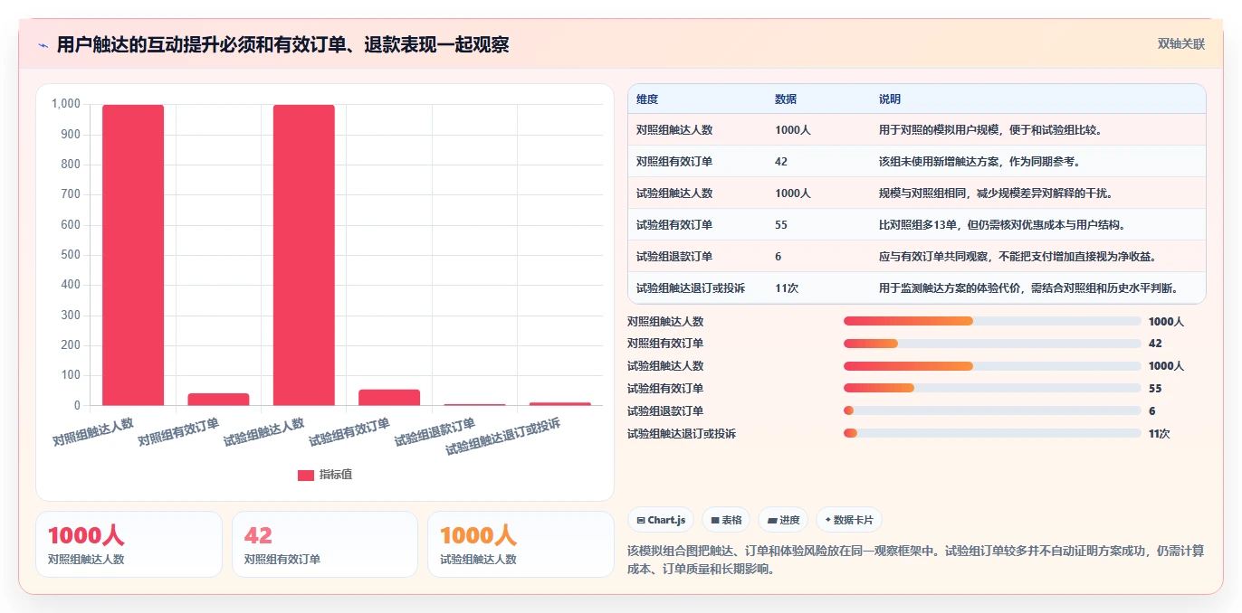
Task: Open the orange 1000人 试验组触达人数 data card
Action: [x=521, y=544]
